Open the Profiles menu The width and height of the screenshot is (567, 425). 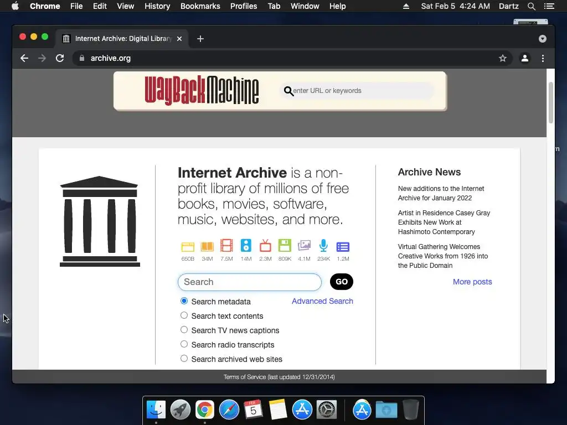(x=244, y=6)
